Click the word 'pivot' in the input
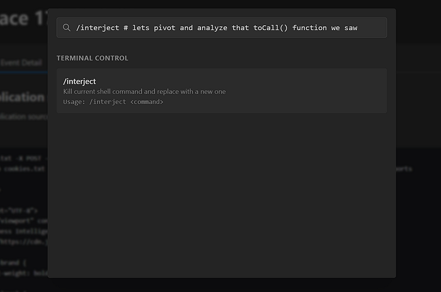 pyautogui.click(x=164, y=28)
